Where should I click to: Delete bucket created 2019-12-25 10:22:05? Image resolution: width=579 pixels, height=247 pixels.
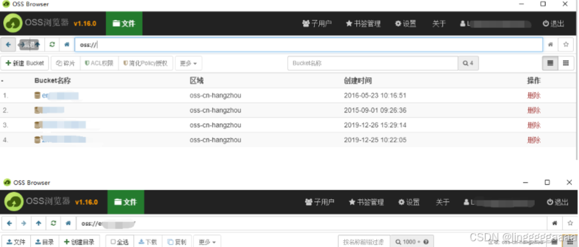click(534, 140)
